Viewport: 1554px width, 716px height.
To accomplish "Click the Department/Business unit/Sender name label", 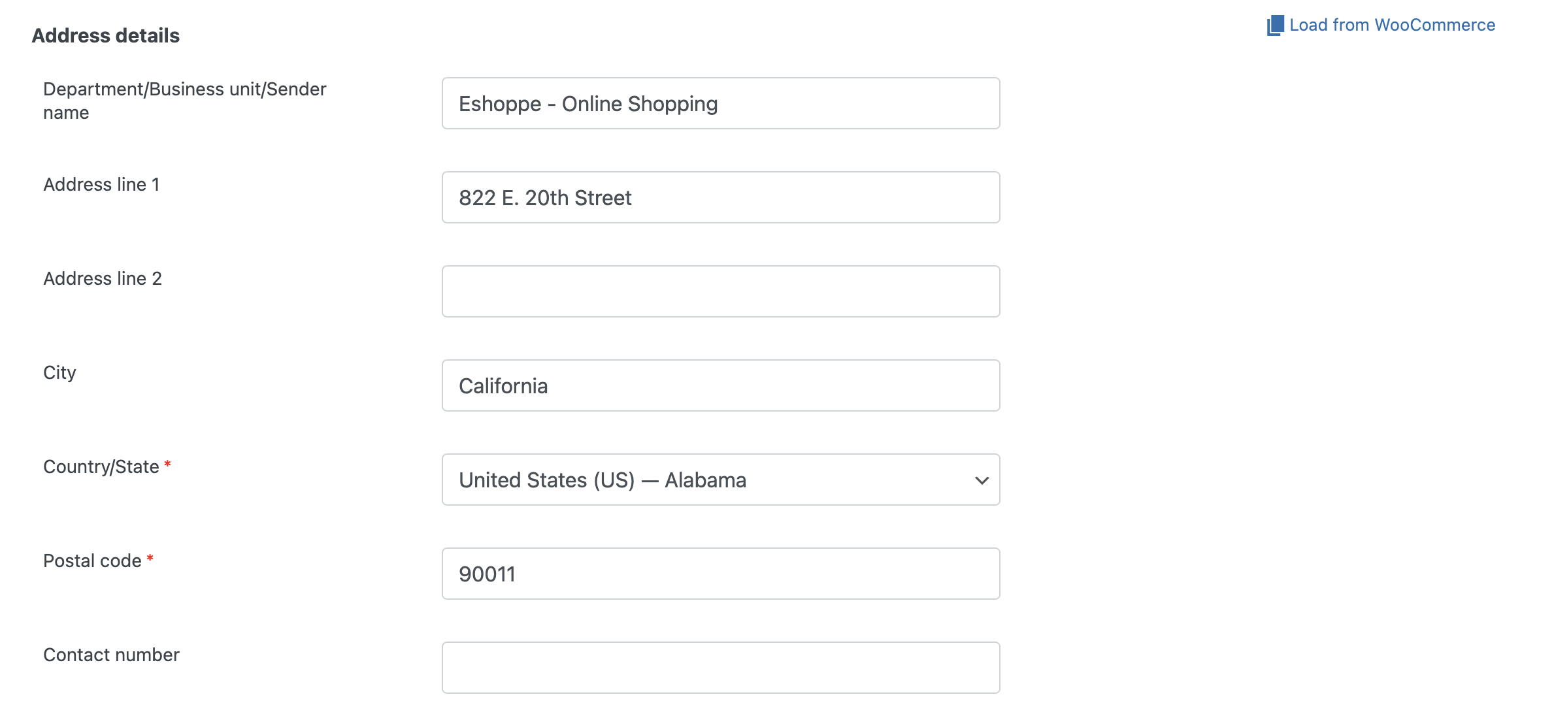I will [185, 100].
